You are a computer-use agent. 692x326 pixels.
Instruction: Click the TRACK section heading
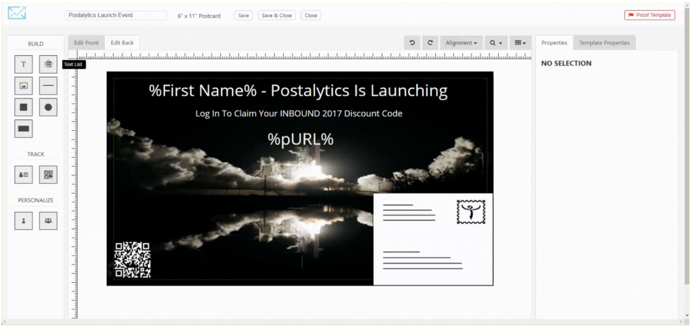pos(36,155)
